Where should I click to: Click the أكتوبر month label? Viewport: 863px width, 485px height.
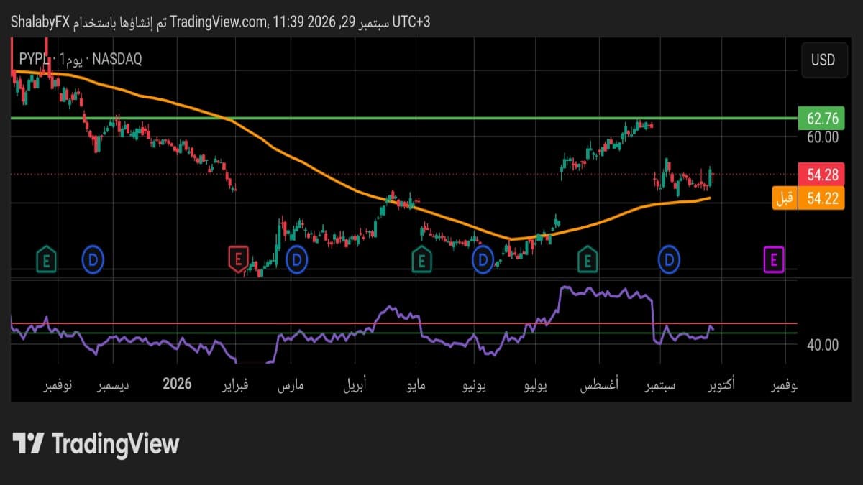click(721, 385)
